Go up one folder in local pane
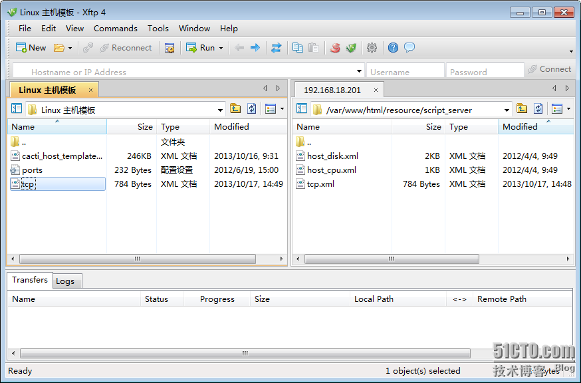 click(235, 108)
